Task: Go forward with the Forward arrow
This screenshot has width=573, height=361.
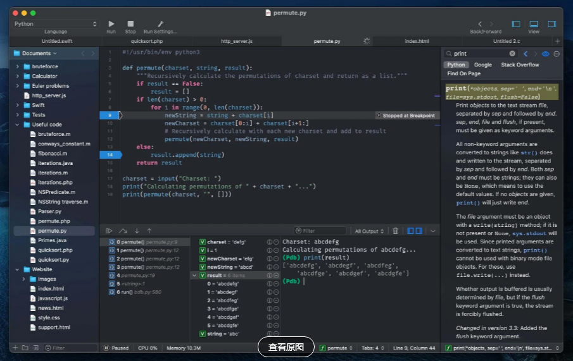Action: pyautogui.click(x=491, y=24)
